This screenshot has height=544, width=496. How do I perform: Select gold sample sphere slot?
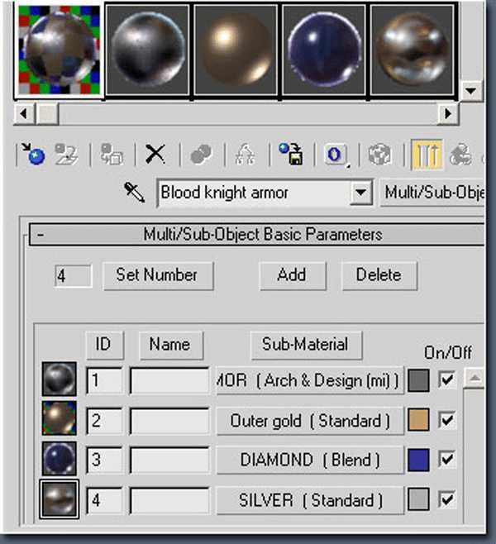pyautogui.click(x=236, y=50)
